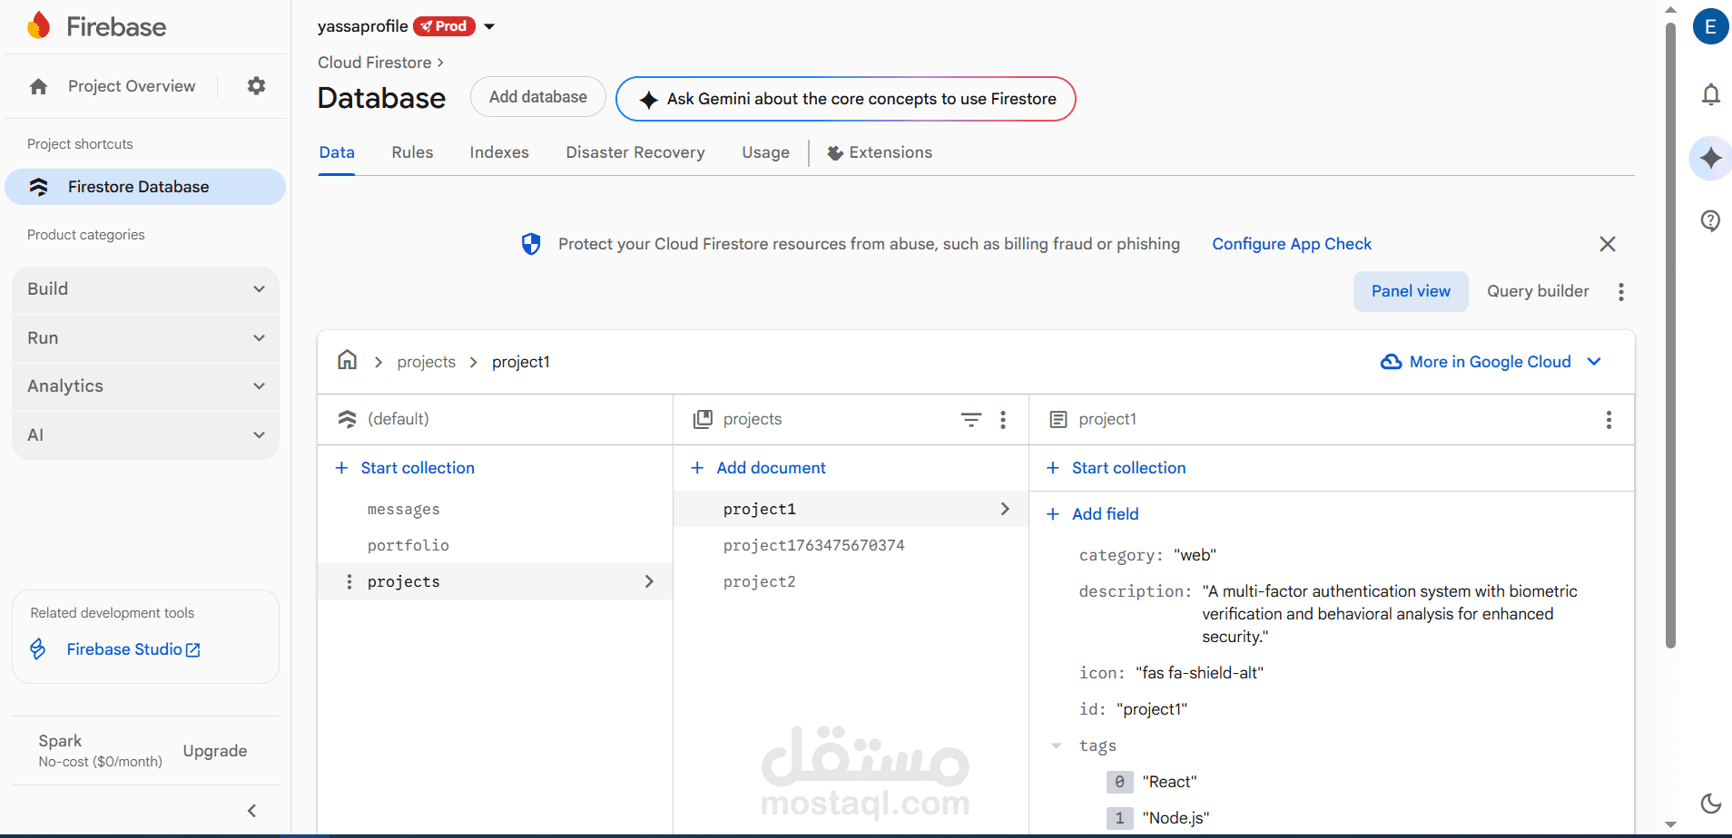Viewport: 1732px width, 838px height.
Task: Expand the AI category
Action: click(145, 435)
